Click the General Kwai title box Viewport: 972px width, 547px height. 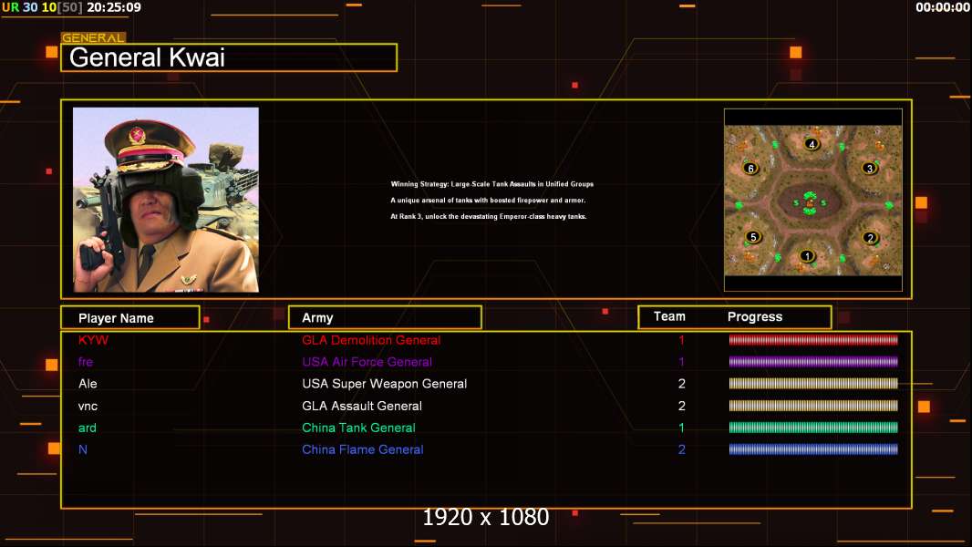click(x=229, y=57)
